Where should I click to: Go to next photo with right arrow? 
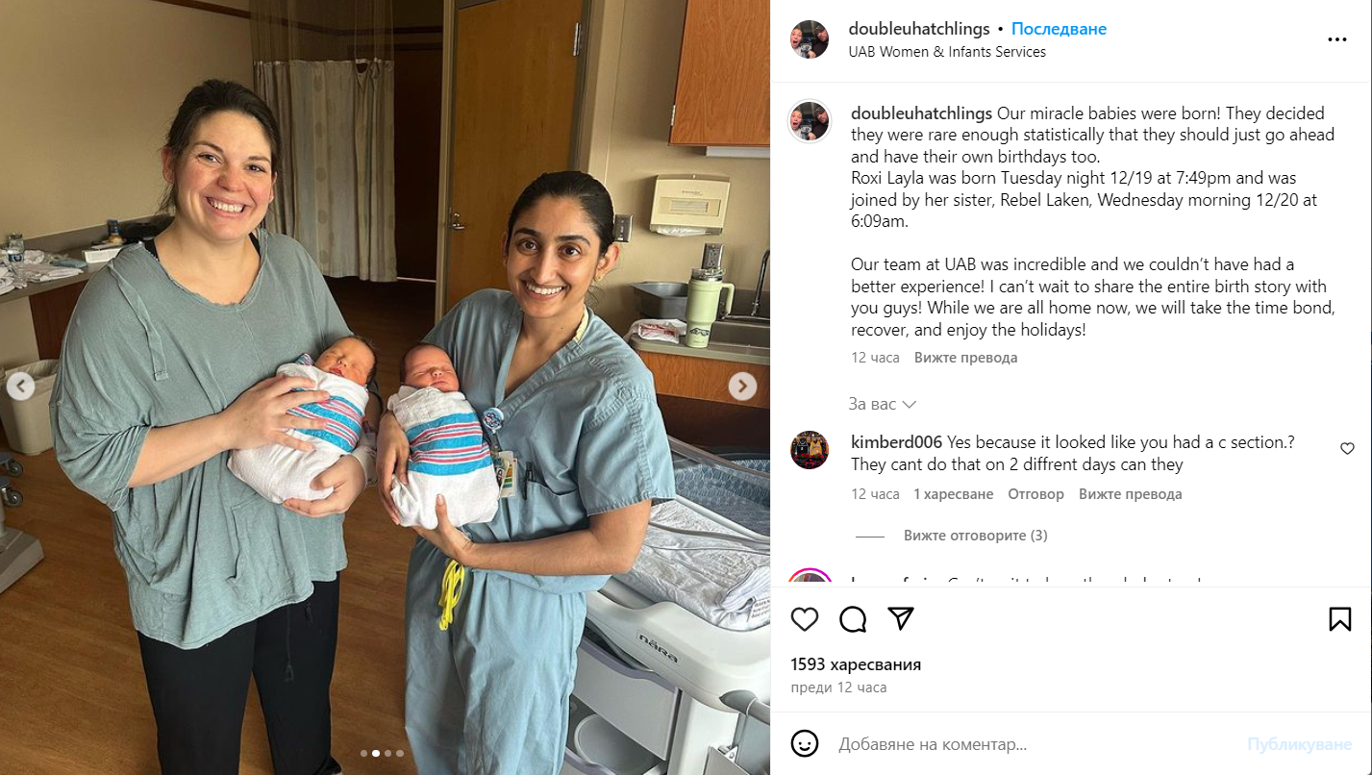pos(742,387)
